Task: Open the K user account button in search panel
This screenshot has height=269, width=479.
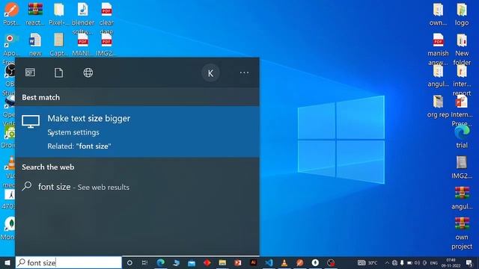Action: pos(210,73)
